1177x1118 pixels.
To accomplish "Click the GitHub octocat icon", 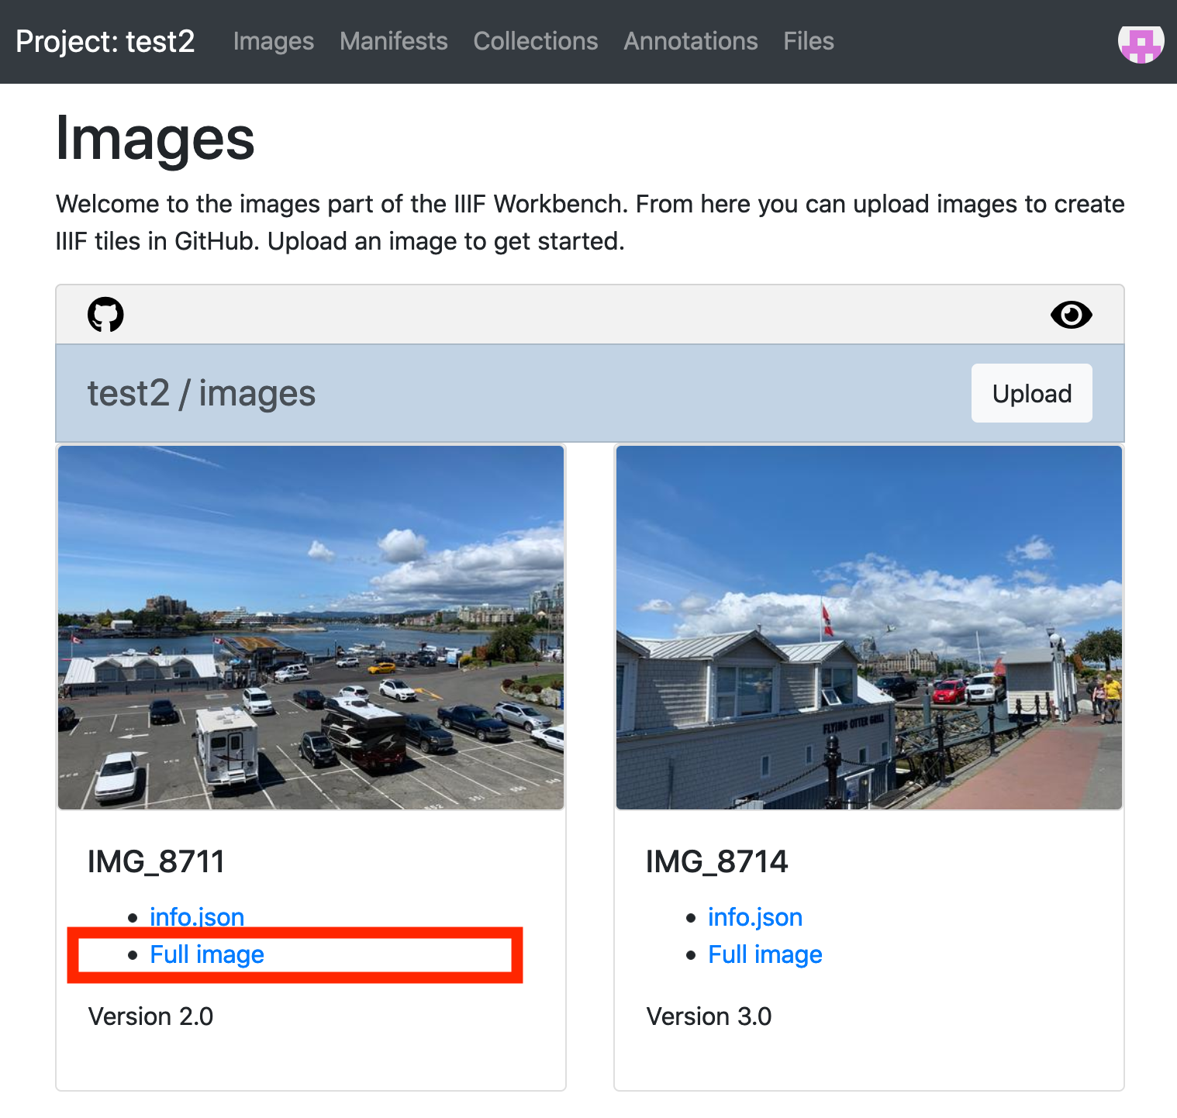I will coord(105,315).
